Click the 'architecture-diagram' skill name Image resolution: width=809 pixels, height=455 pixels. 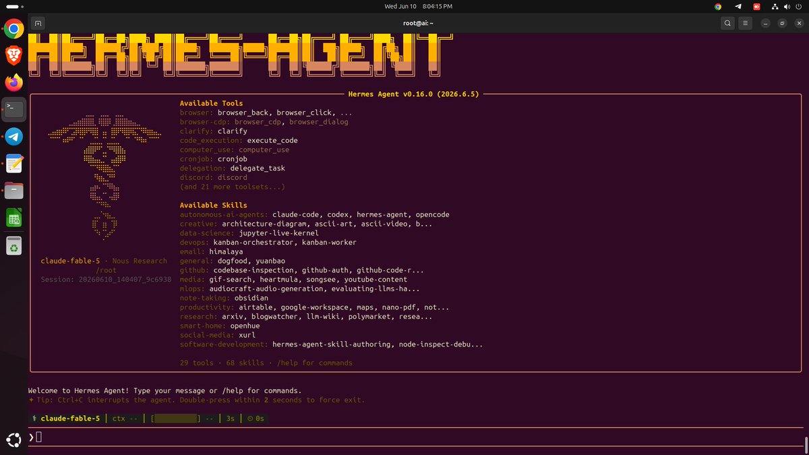pyautogui.click(x=264, y=224)
